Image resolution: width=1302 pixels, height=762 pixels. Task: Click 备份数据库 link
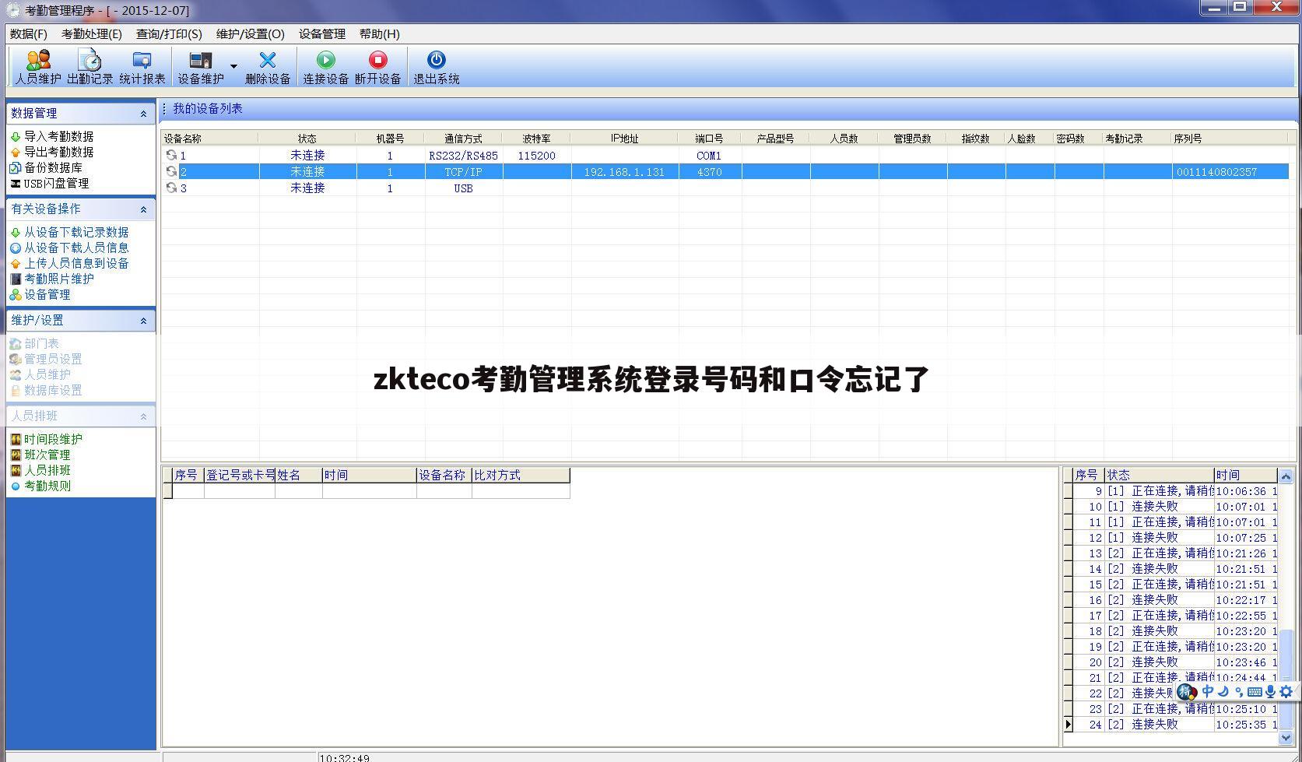point(53,167)
